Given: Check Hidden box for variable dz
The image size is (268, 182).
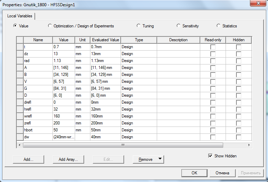Looking at the screenshot, I should (x=239, y=54).
